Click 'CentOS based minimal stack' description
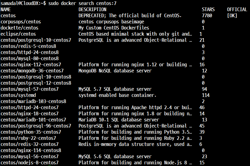 tap(135, 34)
